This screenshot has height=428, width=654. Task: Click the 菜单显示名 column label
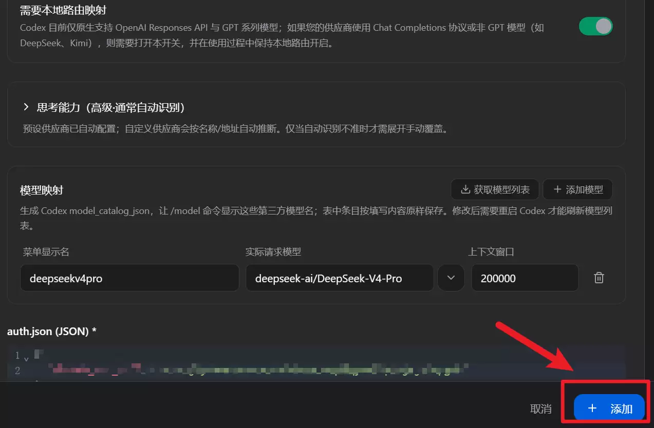pyautogui.click(x=46, y=252)
